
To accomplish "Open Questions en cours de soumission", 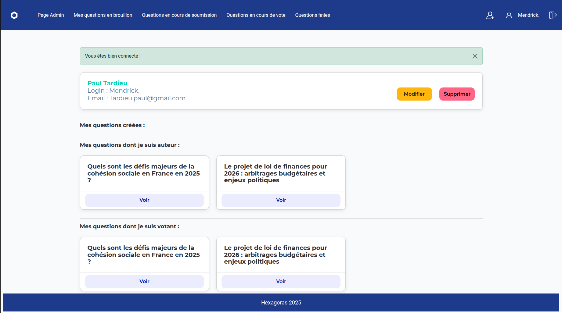I will pyautogui.click(x=179, y=15).
